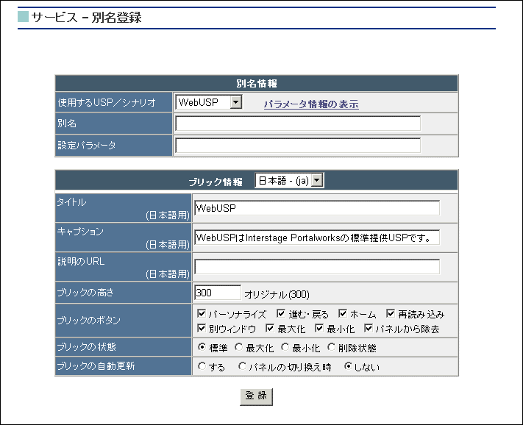Uncheck the 別ウィンドウ checkbox
The height and width of the screenshot is (425, 523).
click(201, 329)
